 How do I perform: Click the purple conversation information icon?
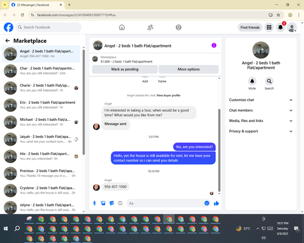coord(214,46)
